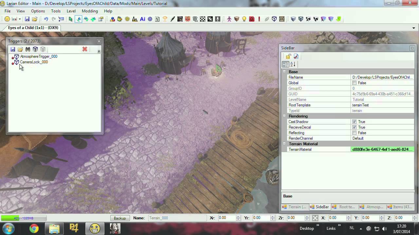Open the Modding menu
The image size is (419, 235).
[90, 11]
